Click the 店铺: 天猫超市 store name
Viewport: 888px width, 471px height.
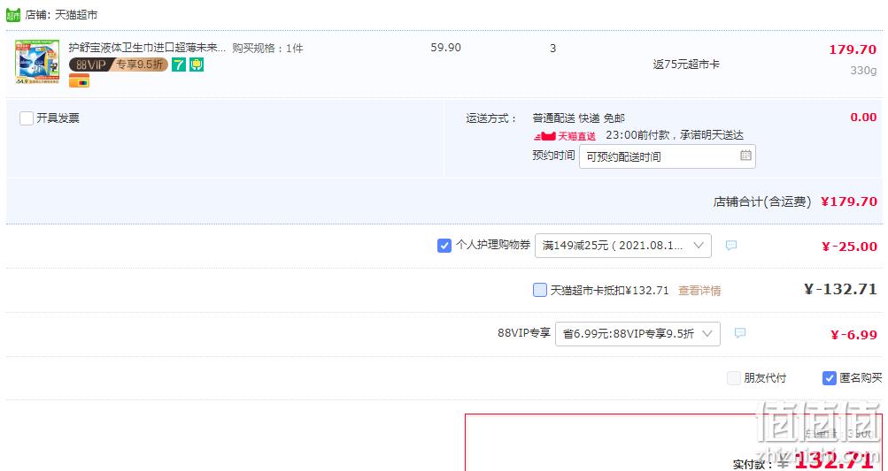61,15
